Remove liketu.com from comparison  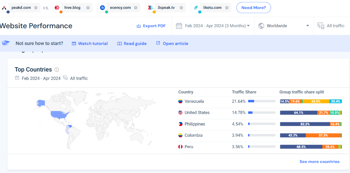tap(227, 7)
